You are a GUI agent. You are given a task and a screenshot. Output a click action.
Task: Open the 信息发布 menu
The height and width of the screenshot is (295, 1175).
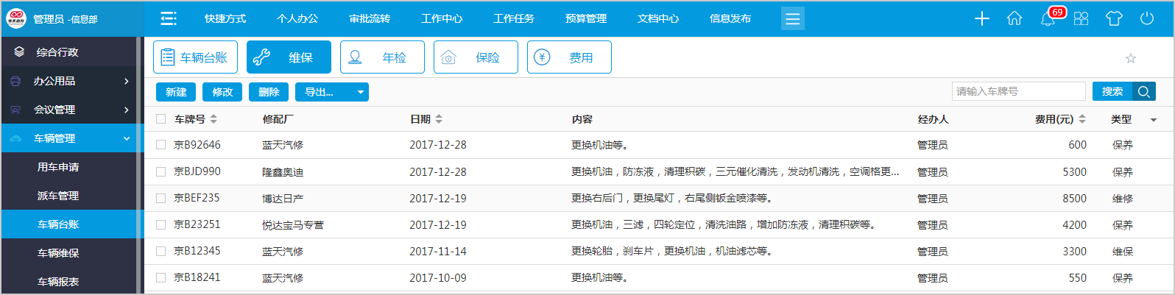(x=730, y=18)
